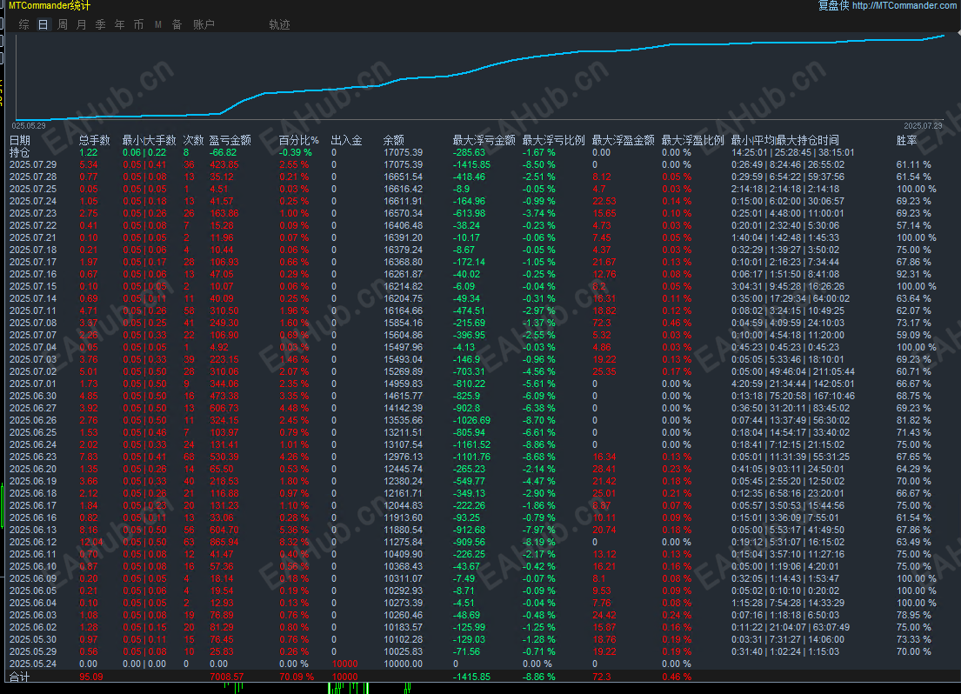This screenshot has width=961, height=694.
Task: Select the 持仓 open positions row label
Action: point(20,153)
